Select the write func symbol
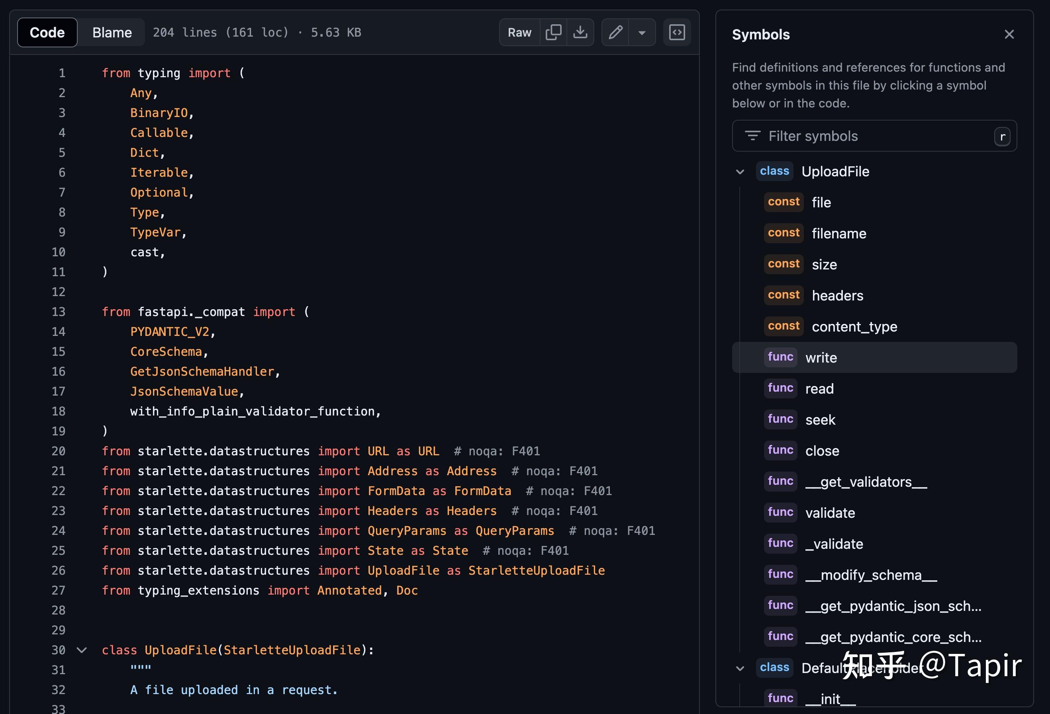The image size is (1050, 714). (x=821, y=357)
